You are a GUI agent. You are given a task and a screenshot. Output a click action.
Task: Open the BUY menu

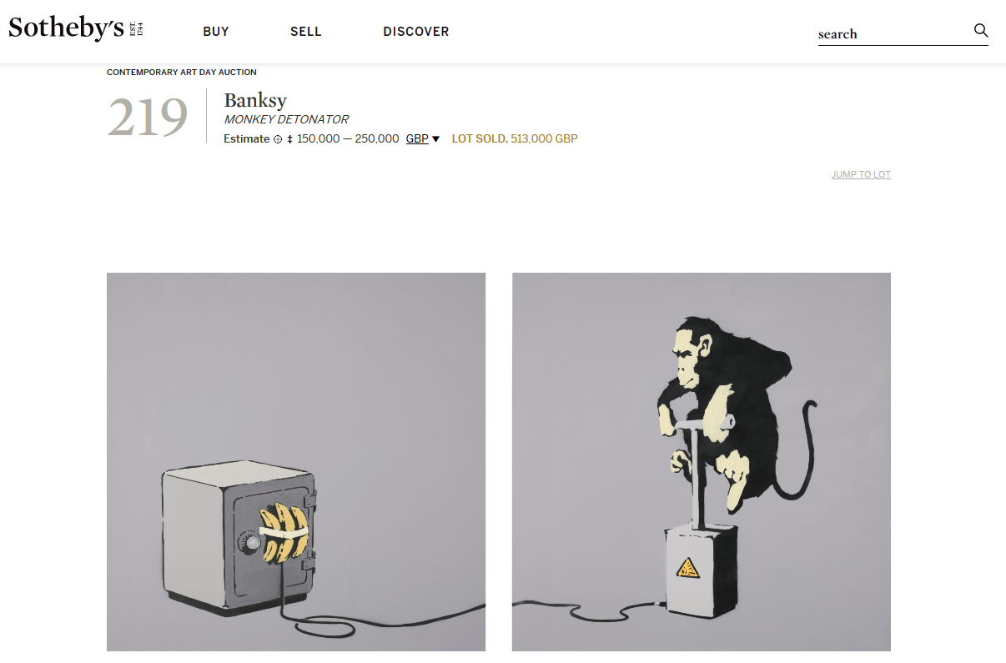pyautogui.click(x=216, y=32)
